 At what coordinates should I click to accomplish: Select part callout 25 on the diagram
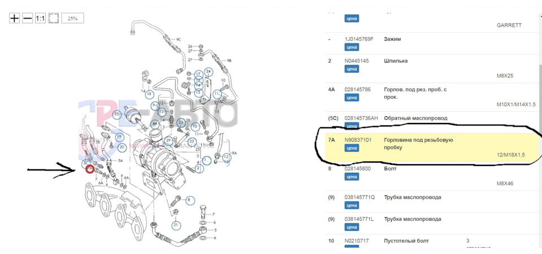click(117, 113)
